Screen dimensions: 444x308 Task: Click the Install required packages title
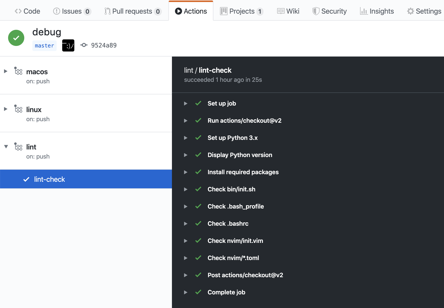(243, 172)
